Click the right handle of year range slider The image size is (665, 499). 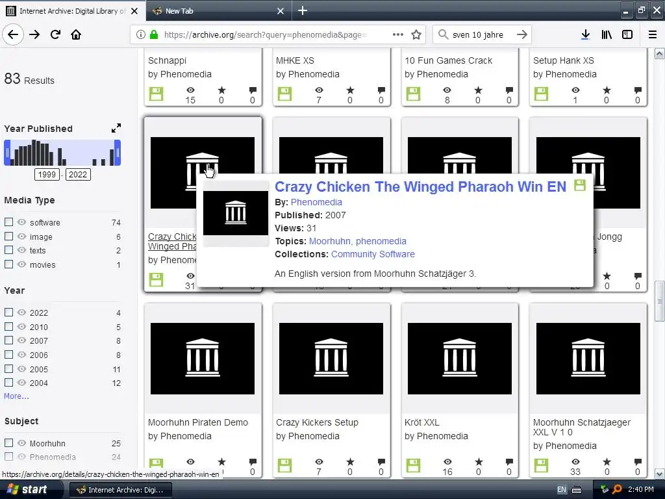(118, 153)
